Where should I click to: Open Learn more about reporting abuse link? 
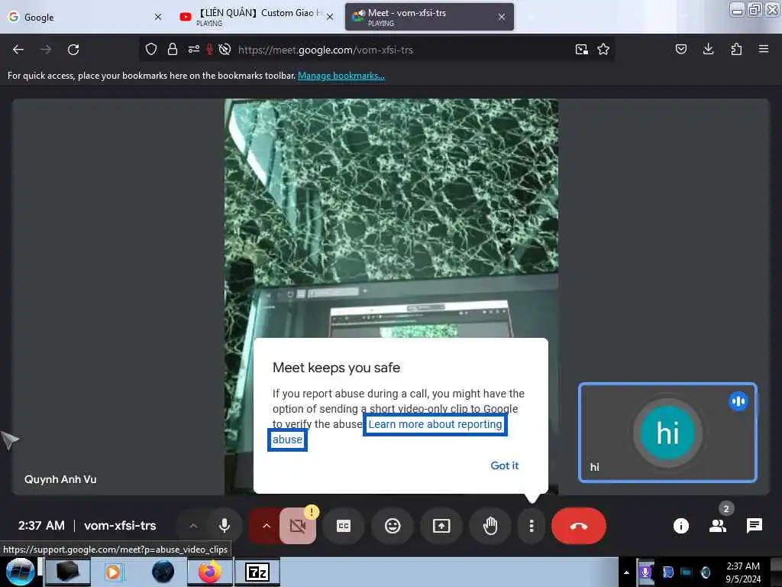point(435,424)
